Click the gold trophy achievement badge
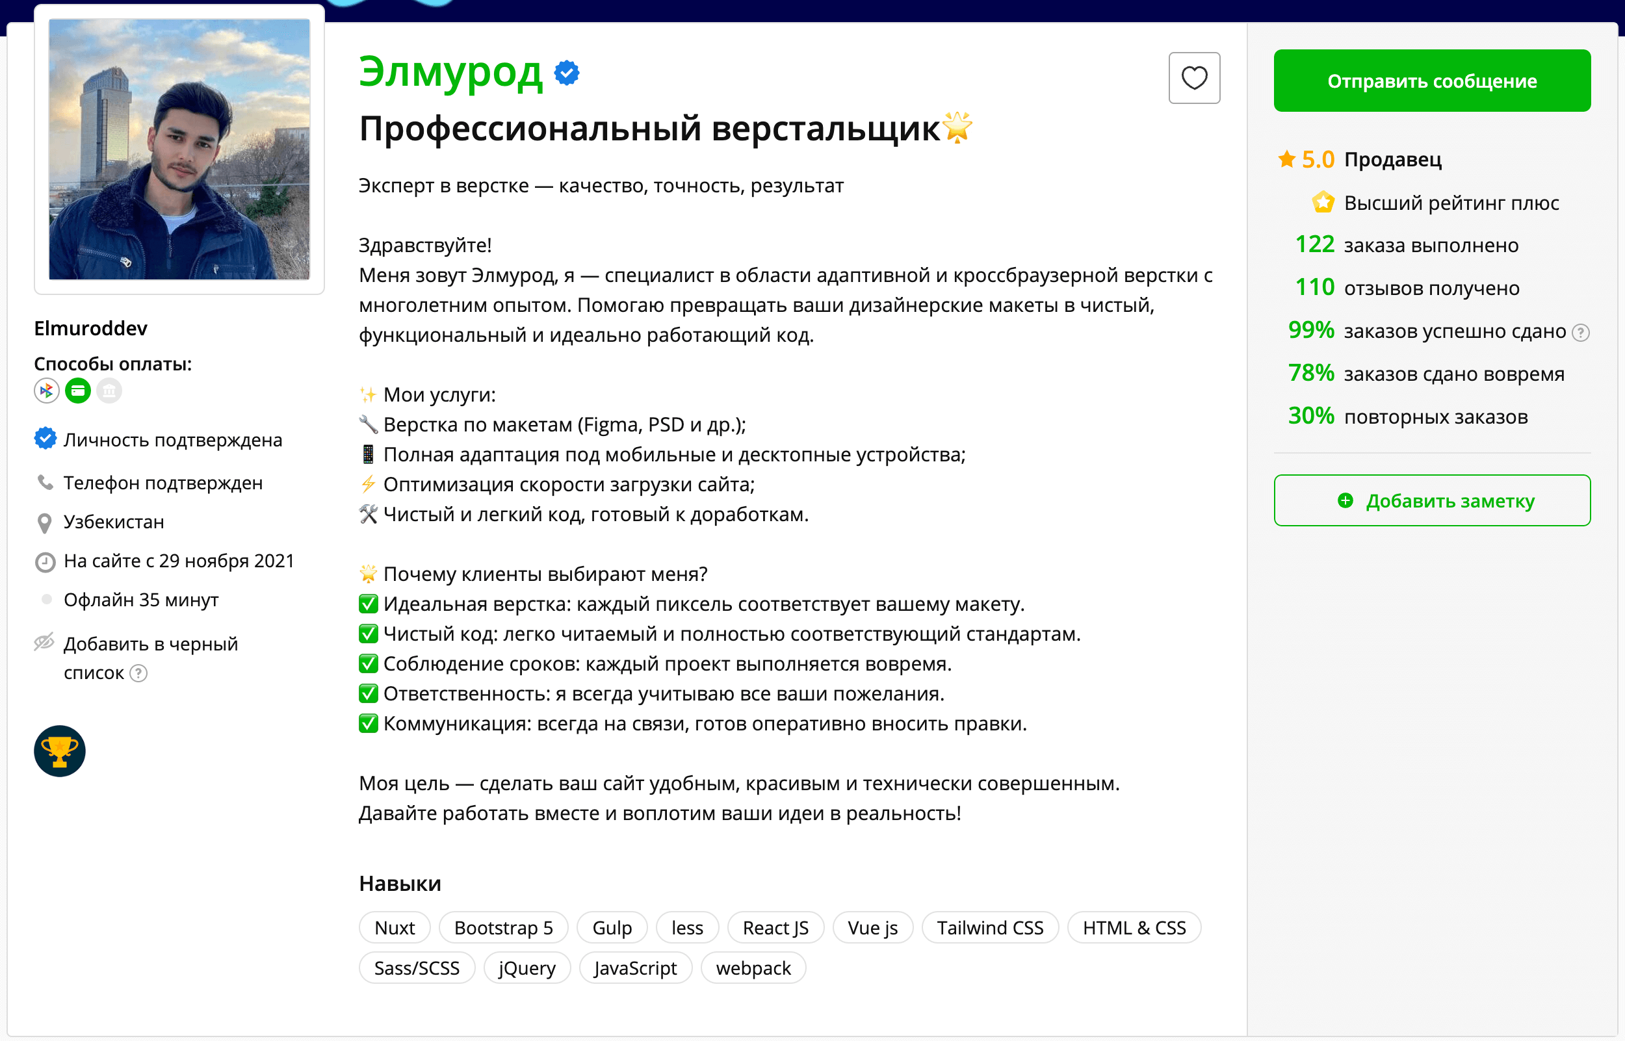This screenshot has height=1041, width=1625. [60, 751]
